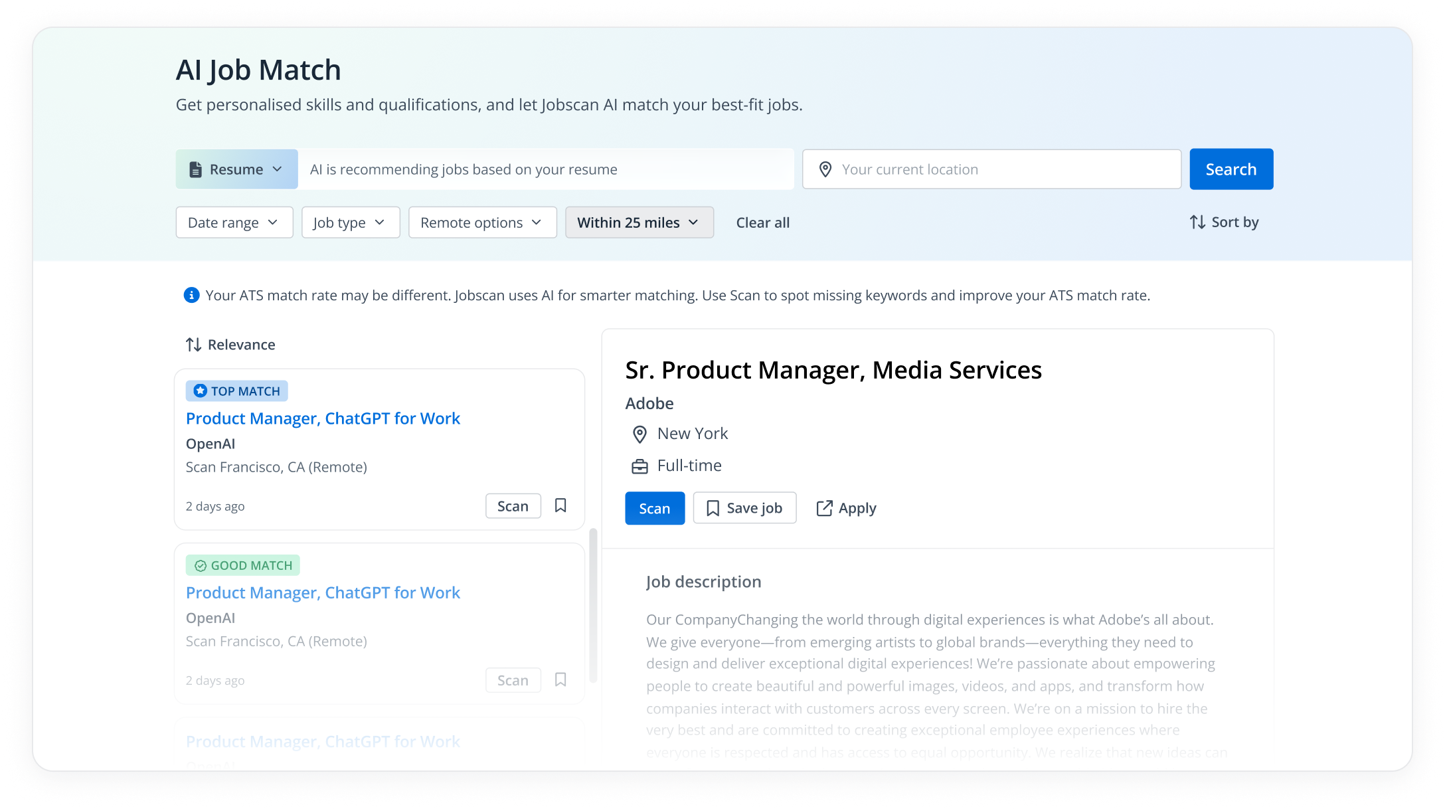This screenshot has height=809, width=1445.
Task: Bookmark the TOP MATCH OpenAI job
Action: point(560,505)
